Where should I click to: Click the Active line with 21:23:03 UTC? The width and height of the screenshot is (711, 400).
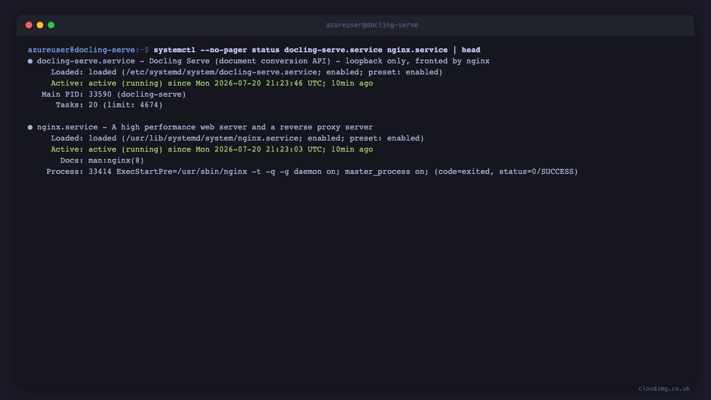coord(212,149)
